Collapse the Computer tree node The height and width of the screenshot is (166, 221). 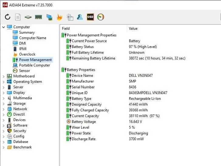pyautogui.click(x=4, y=27)
